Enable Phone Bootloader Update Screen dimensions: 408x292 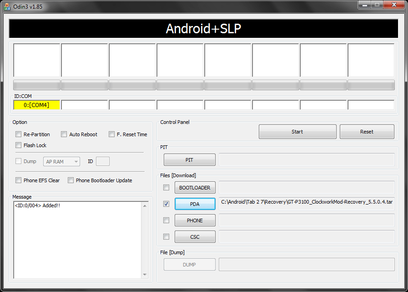71,180
